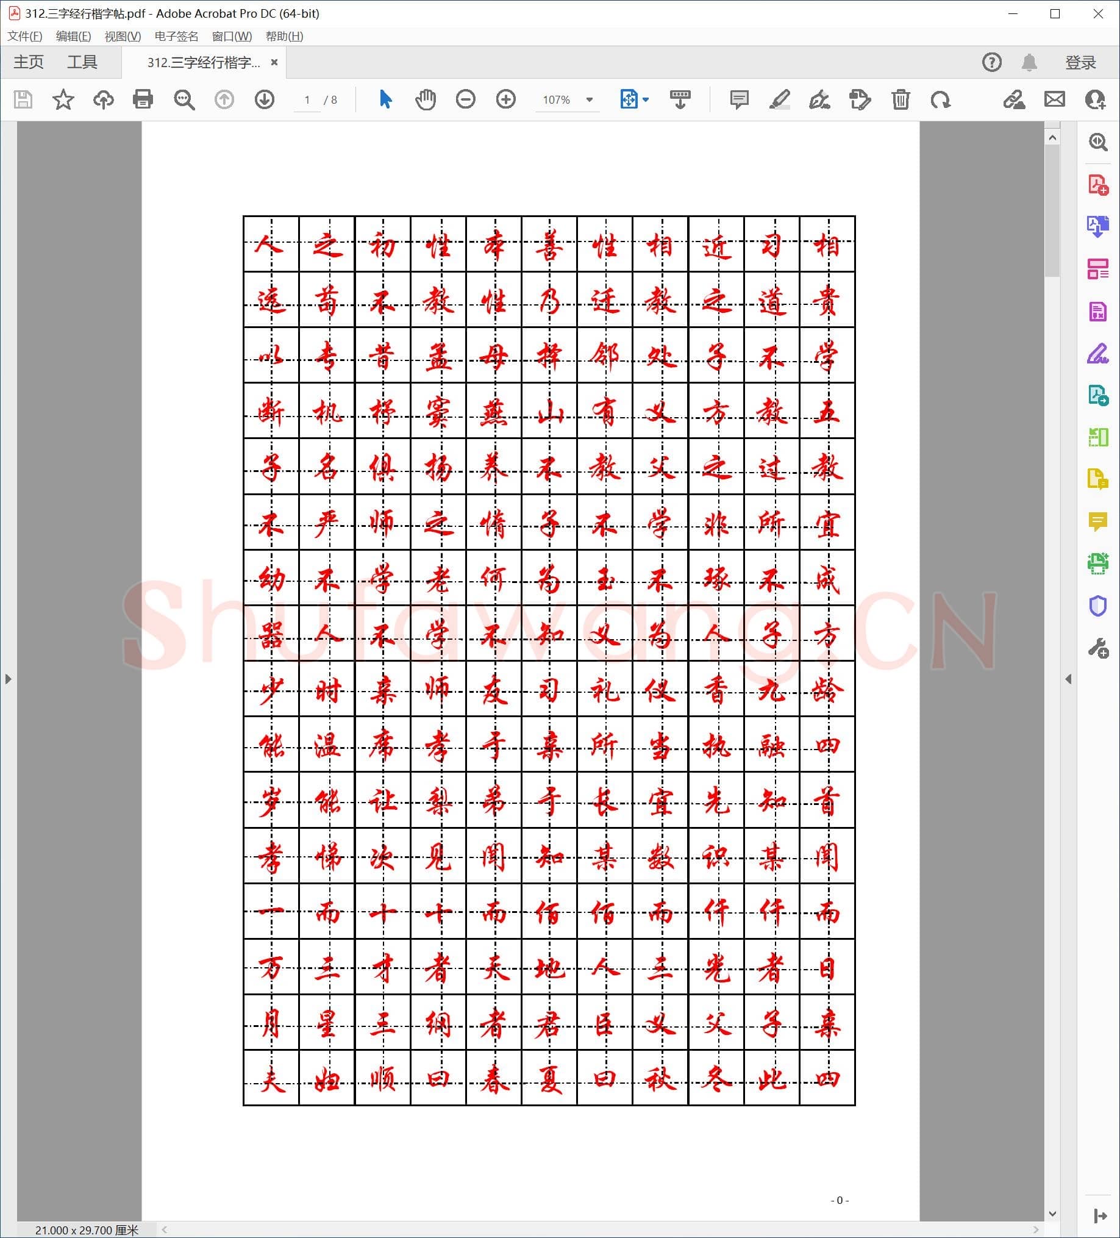Click the Print file icon
Viewport: 1120px width, 1238px height.
[x=143, y=99]
